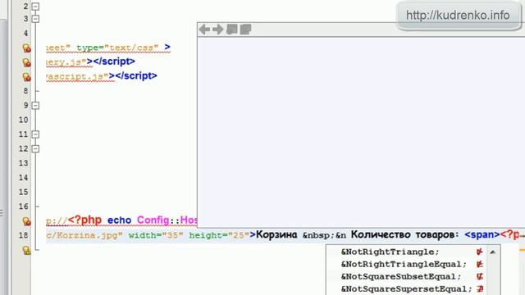Click the hint bulb below line 18
The image size is (525, 295).
(26, 250)
